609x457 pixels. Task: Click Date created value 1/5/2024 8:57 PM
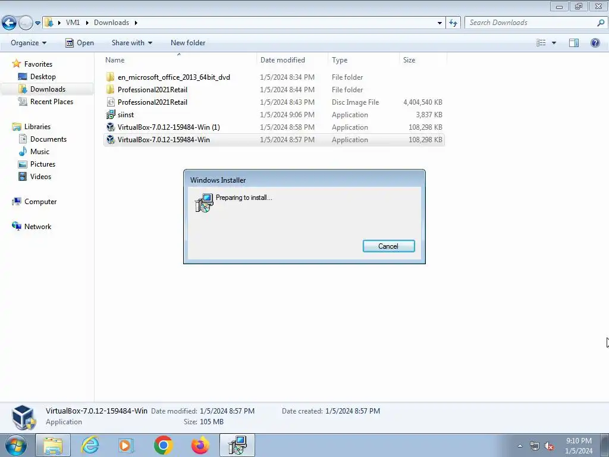353,411
